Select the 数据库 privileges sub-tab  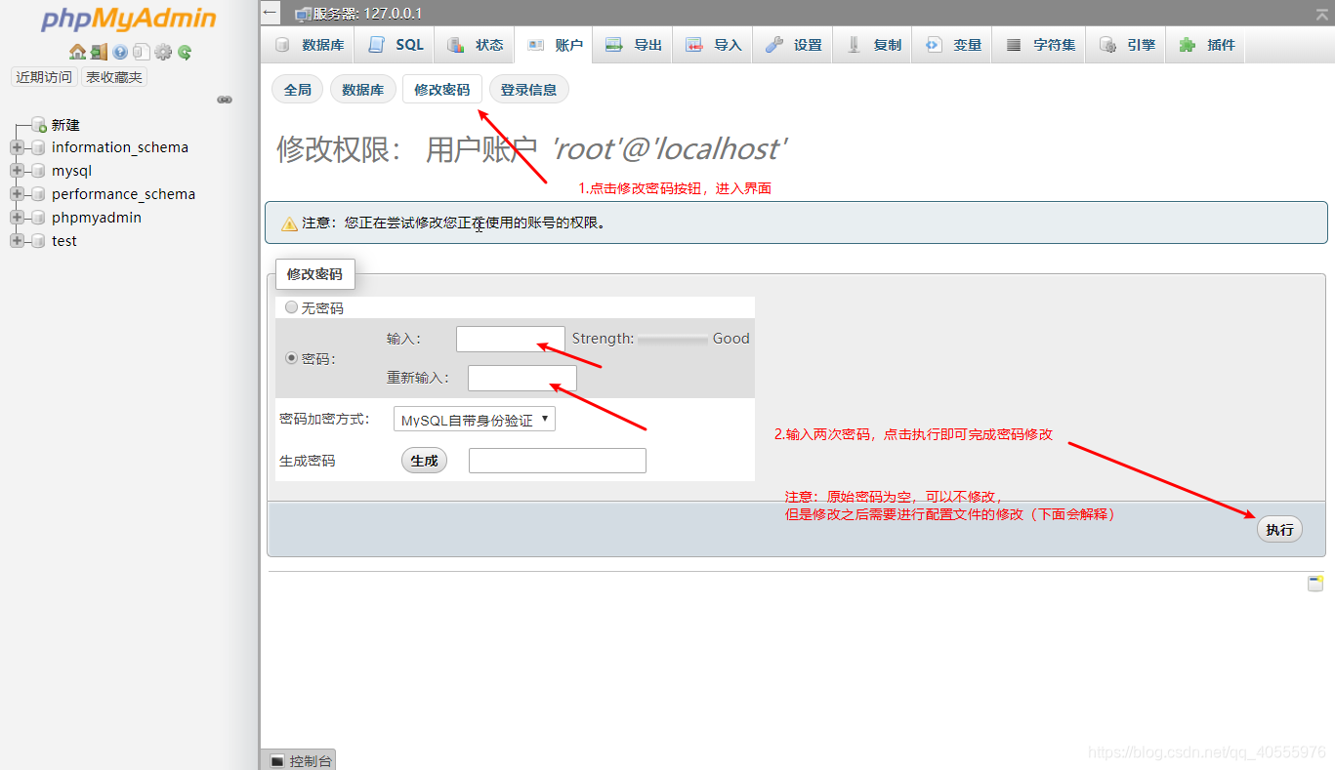(x=363, y=90)
